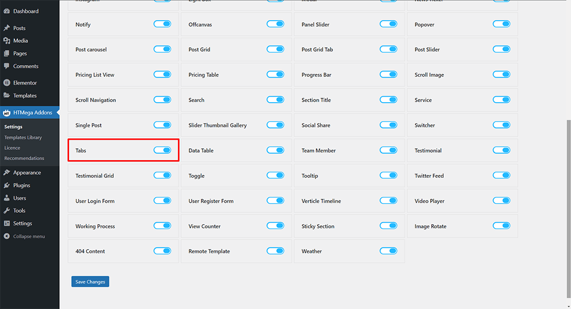This screenshot has width=571, height=309.
Task: Click the Appearance paintbrush icon
Action: (x=7, y=173)
